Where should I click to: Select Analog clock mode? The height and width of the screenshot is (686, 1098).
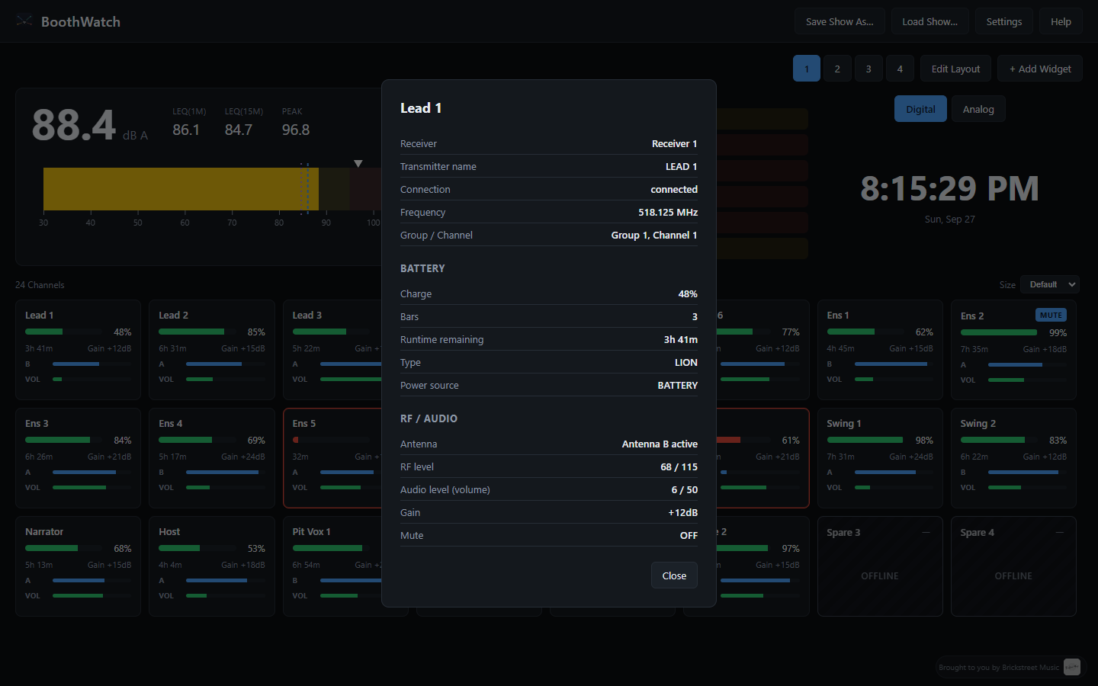coord(978,109)
